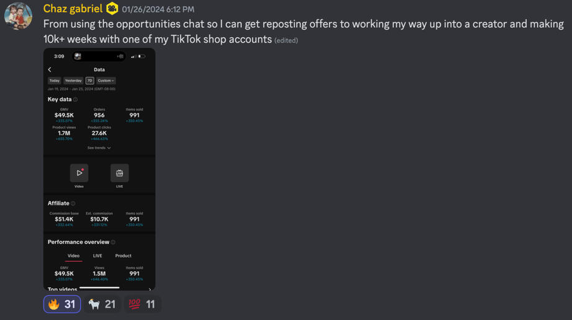Click the Affiliate info icon
This screenshot has height=320, width=572.
tap(73, 204)
